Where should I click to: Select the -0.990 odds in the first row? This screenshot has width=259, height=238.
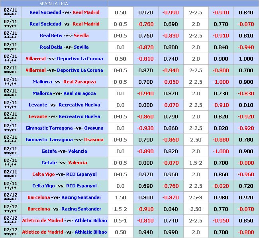click(171, 12)
